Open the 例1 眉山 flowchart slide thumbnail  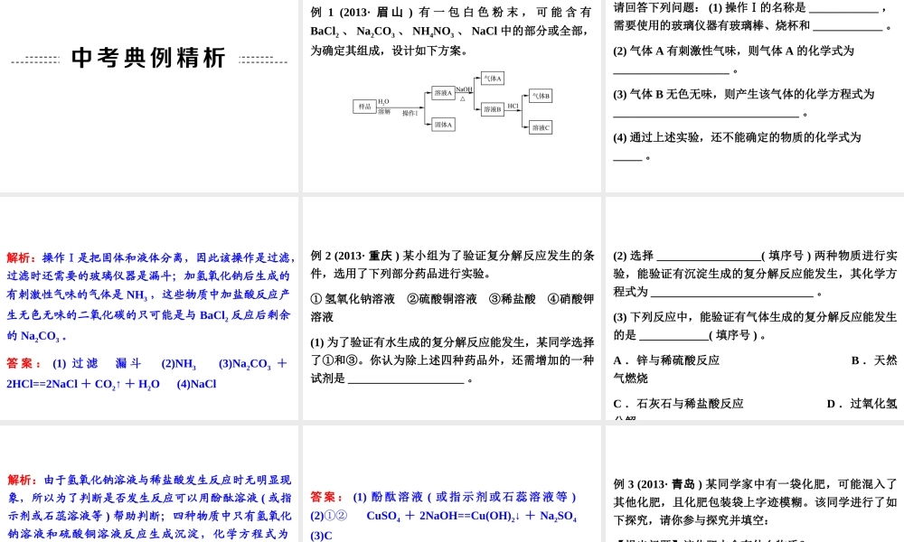(x=451, y=96)
